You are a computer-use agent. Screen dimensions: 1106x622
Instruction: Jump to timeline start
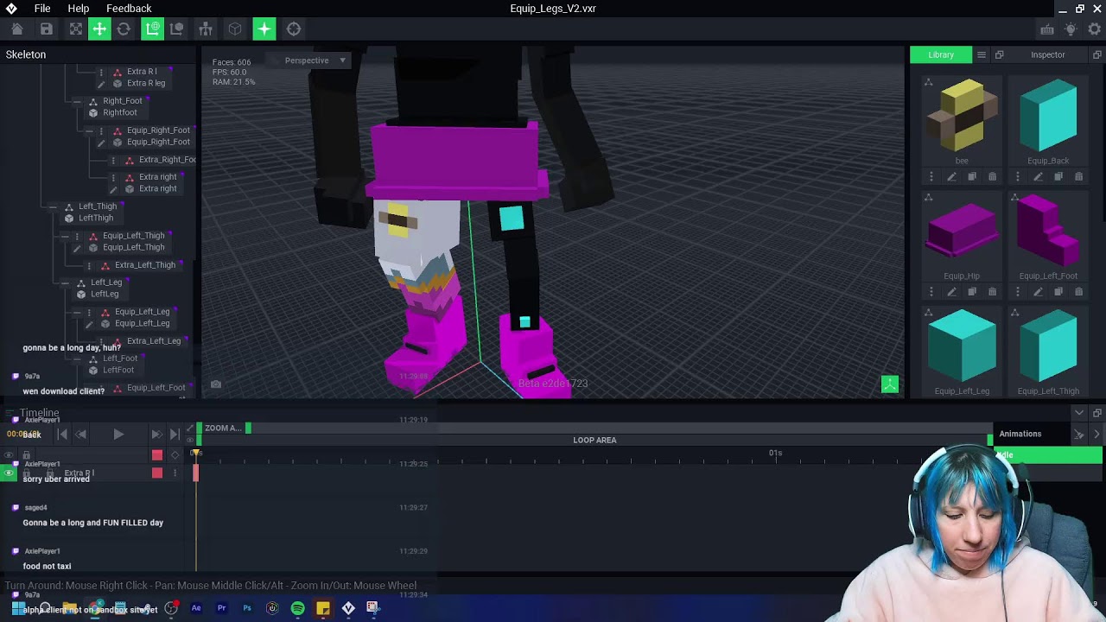62,435
